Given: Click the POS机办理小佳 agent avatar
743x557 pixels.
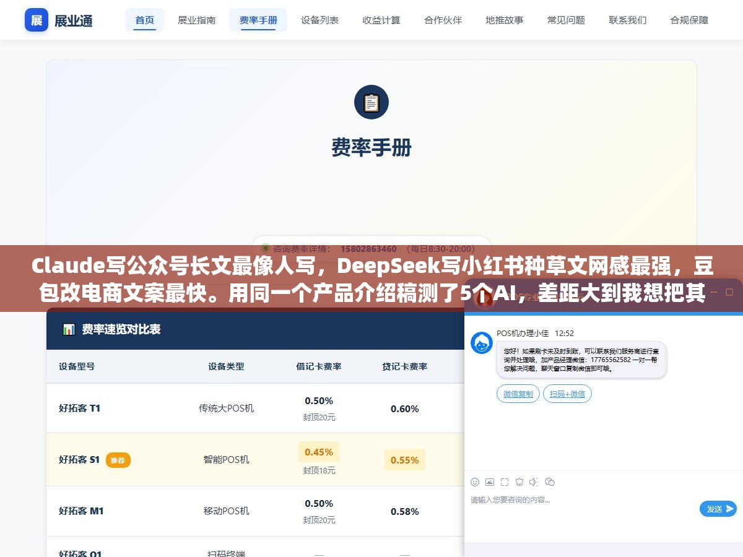Looking at the screenshot, I should pyautogui.click(x=482, y=343).
